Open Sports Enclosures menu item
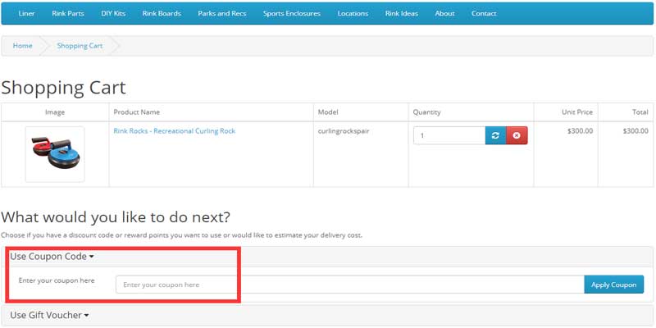 tap(291, 13)
